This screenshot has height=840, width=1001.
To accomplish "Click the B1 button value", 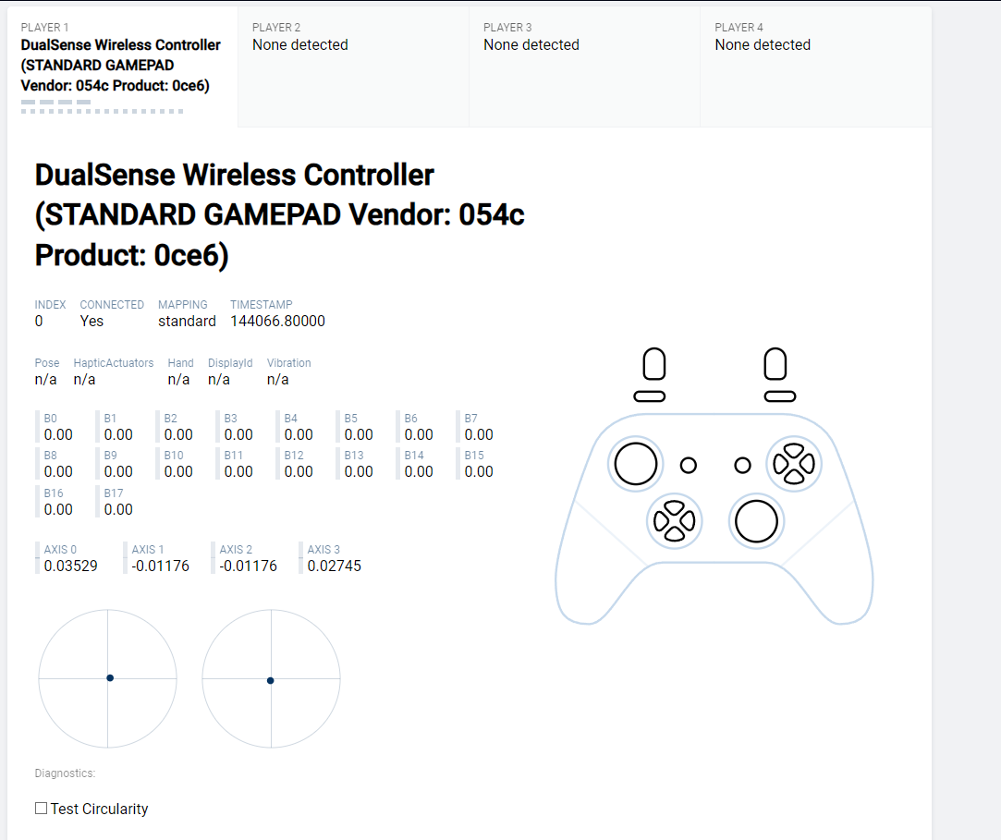I will tap(118, 434).
